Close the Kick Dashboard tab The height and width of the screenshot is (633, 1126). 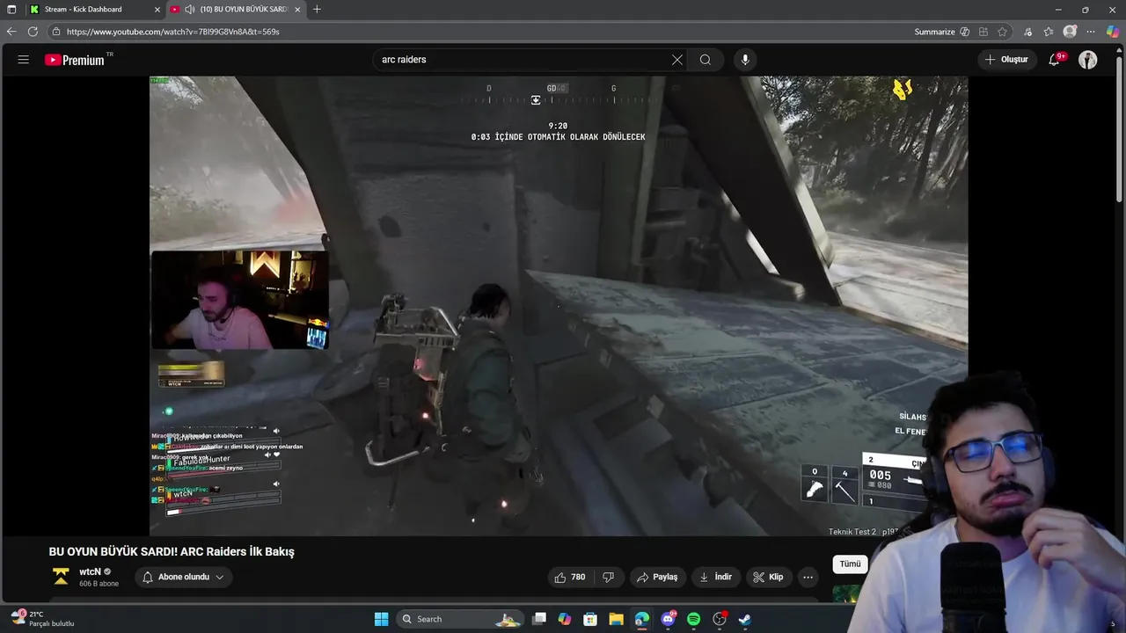[x=157, y=10]
